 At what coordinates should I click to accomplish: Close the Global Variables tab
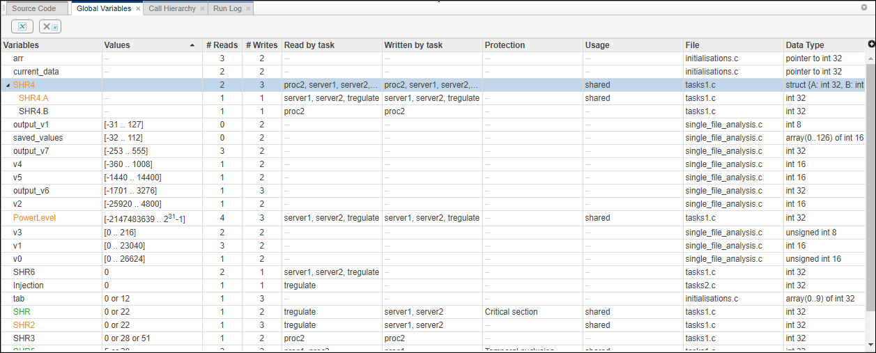point(138,9)
